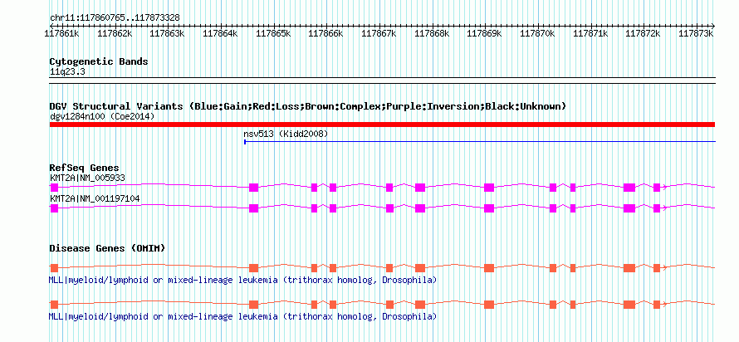Click ruler tick label 117863k
Screen dimensions: 739x342
(x=167, y=33)
